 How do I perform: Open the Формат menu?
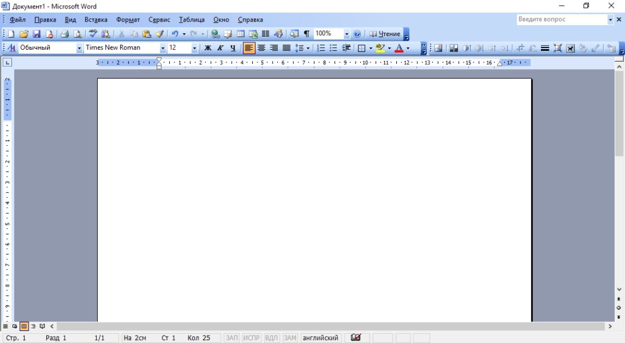[128, 19]
